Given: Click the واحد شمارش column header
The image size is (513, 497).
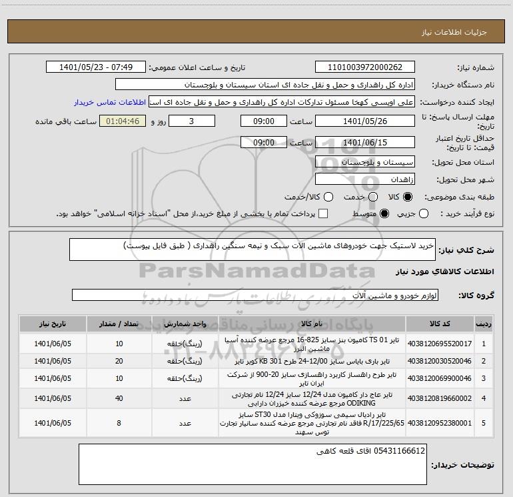Looking at the screenshot, I should (185, 324).
